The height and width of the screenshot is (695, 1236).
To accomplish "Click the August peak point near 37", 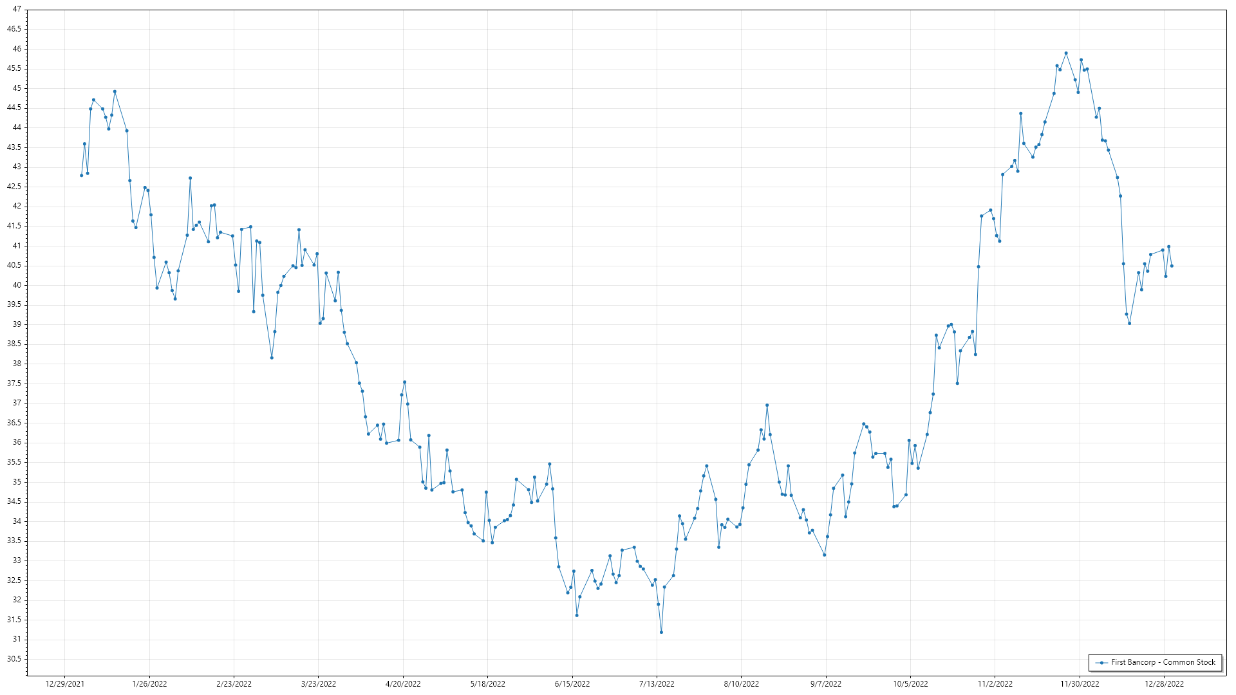I will click(767, 405).
